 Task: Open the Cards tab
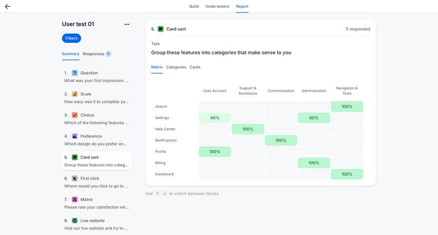tap(195, 67)
